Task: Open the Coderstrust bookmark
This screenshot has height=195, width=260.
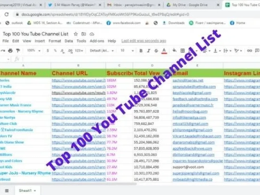Action: coord(84,23)
